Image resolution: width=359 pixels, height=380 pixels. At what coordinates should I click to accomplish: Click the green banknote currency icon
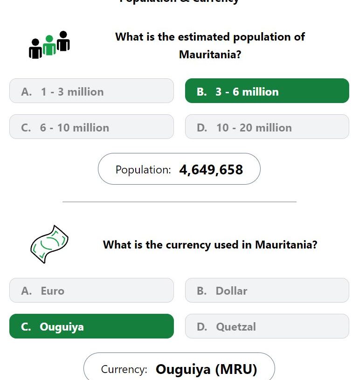pos(49,244)
